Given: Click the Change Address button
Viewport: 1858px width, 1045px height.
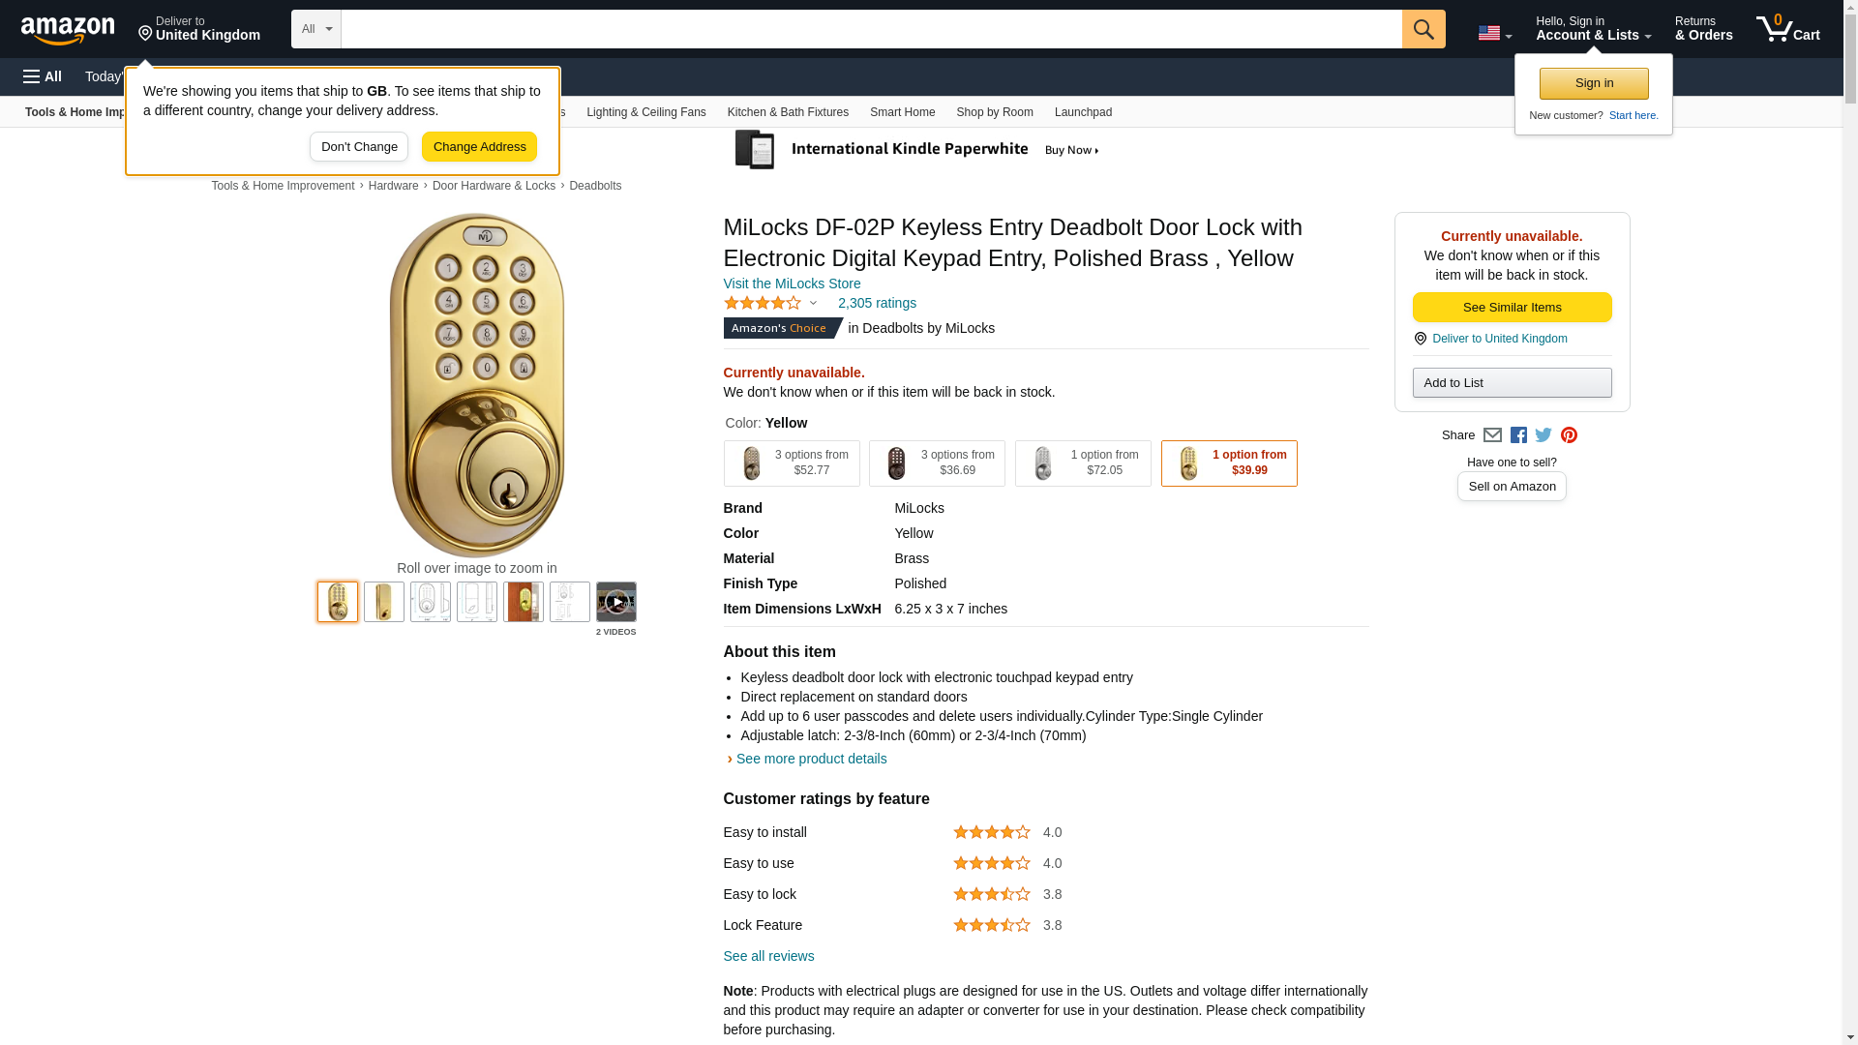Looking at the screenshot, I should (479, 147).
